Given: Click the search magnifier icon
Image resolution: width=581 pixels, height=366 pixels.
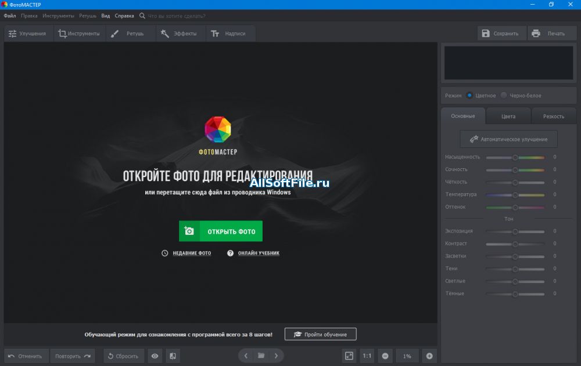Looking at the screenshot, I should tap(142, 16).
